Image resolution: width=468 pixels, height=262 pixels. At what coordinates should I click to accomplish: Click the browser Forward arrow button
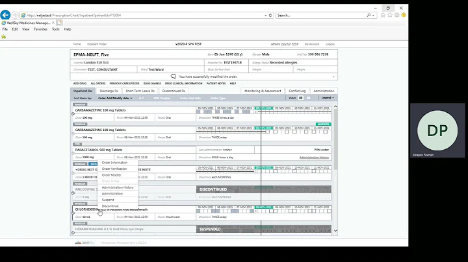point(15,15)
